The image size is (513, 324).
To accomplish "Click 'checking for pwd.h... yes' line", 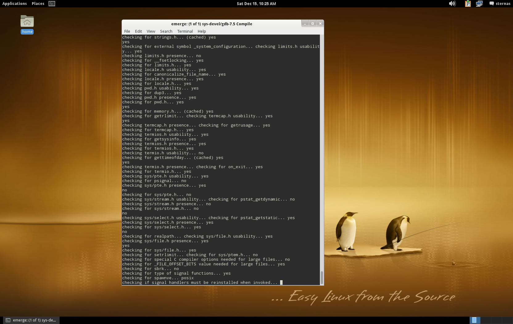I will click(x=153, y=102).
